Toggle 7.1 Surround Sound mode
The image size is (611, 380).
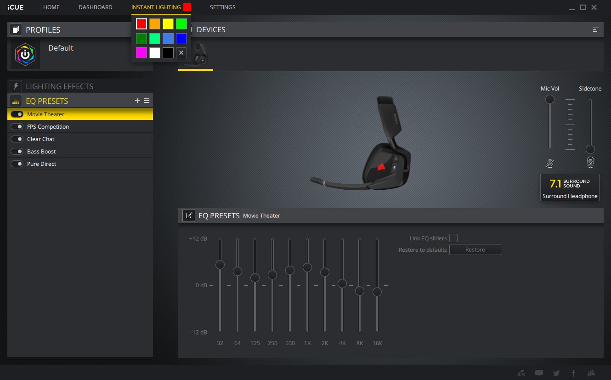pos(570,187)
